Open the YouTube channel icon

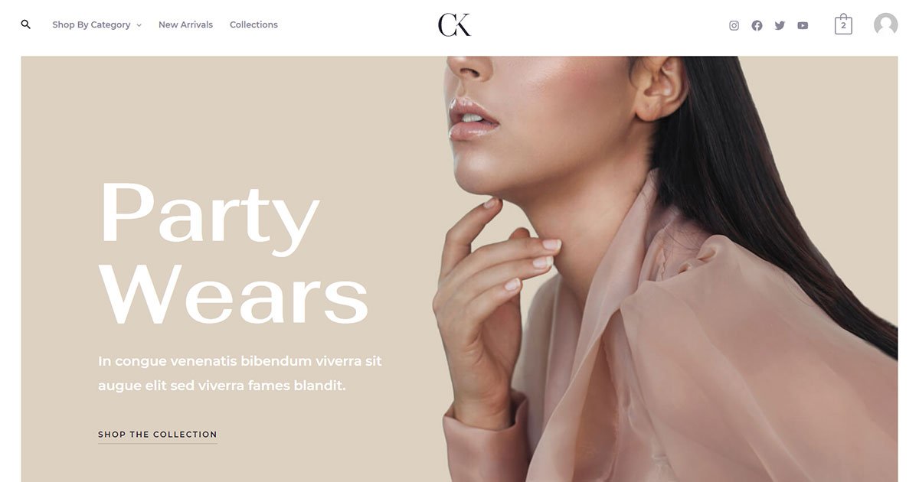(x=803, y=25)
